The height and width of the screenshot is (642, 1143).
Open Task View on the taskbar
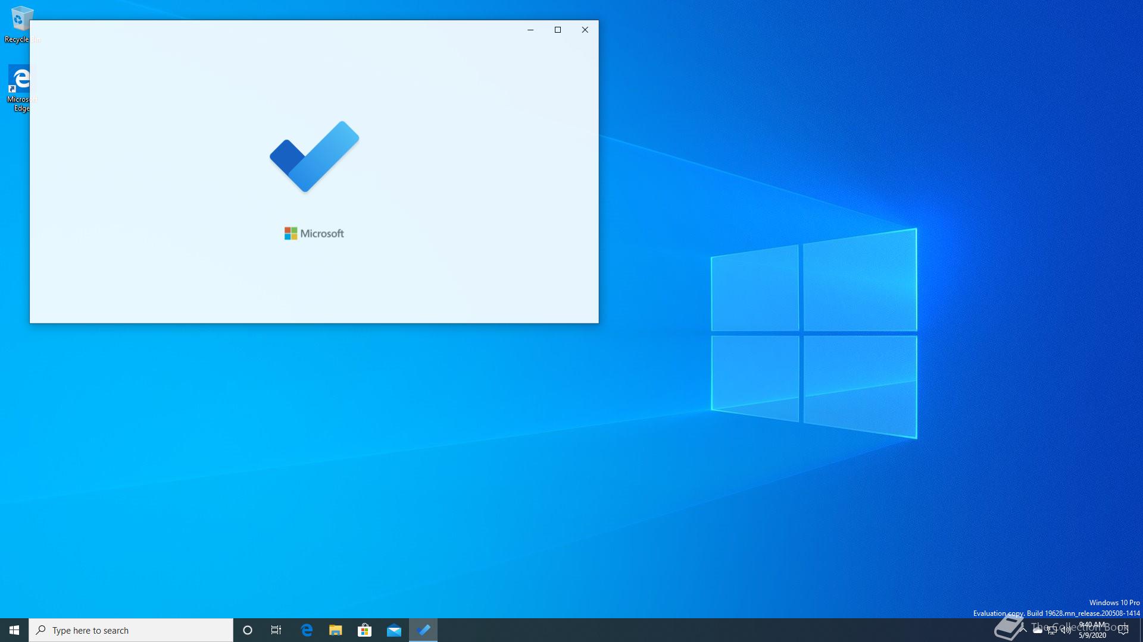276,630
